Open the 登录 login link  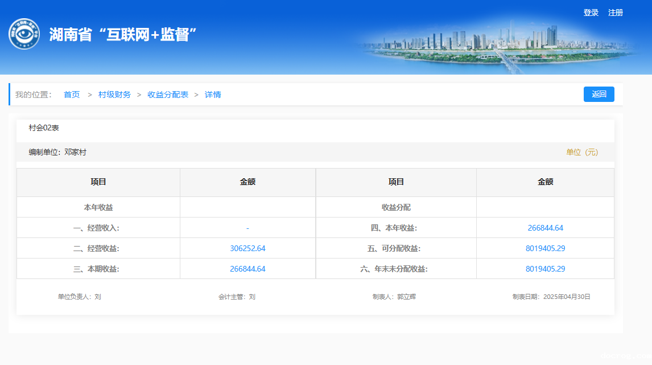pyautogui.click(x=591, y=13)
